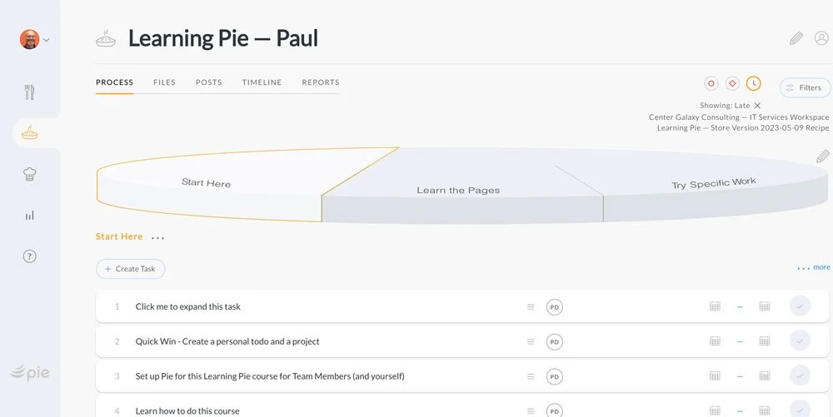The width and height of the screenshot is (833, 417).
Task: Click the PD assignee avatar on task 2
Action: point(555,342)
